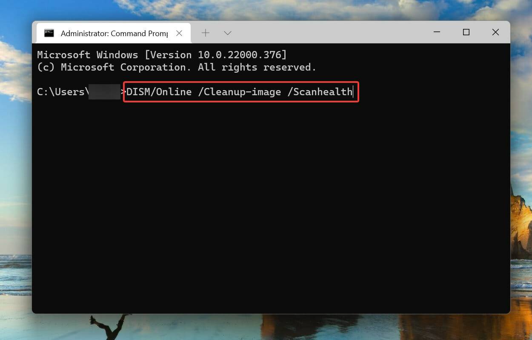Open a new terminal tab
The width and height of the screenshot is (532, 340).
pyautogui.click(x=206, y=33)
